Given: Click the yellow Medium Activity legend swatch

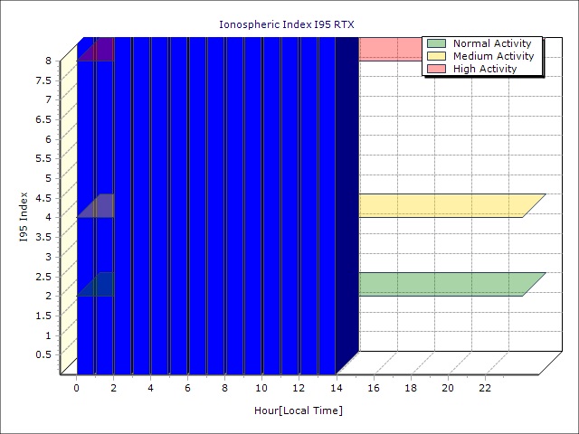Looking at the screenshot, I should click(436, 56).
